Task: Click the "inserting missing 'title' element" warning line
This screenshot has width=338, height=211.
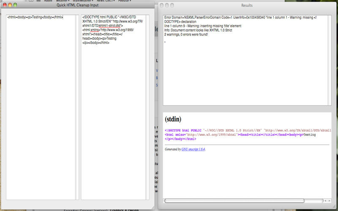Action: point(203,26)
